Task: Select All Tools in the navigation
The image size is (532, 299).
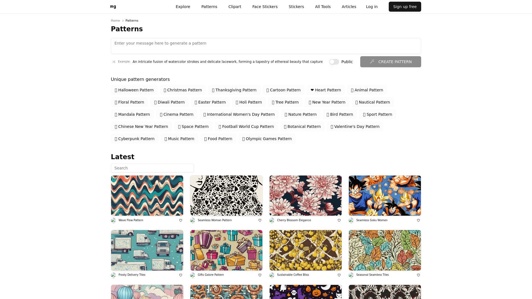Action: pyautogui.click(x=323, y=6)
